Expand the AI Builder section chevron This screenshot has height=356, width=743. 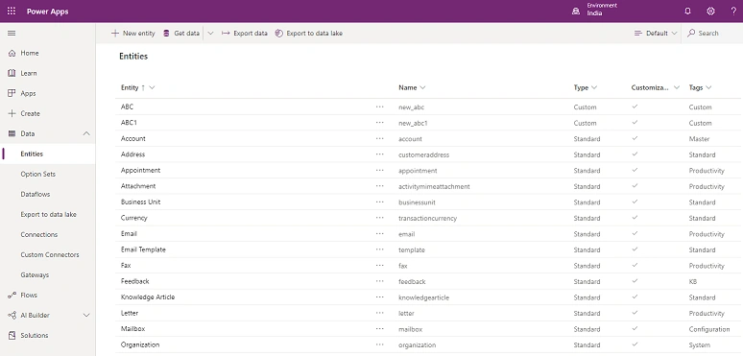coord(86,316)
